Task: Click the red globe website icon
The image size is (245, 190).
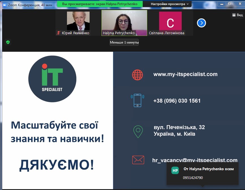Action: point(137,75)
